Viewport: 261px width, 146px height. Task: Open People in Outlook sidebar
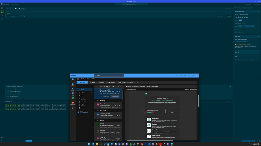tap(72, 89)
